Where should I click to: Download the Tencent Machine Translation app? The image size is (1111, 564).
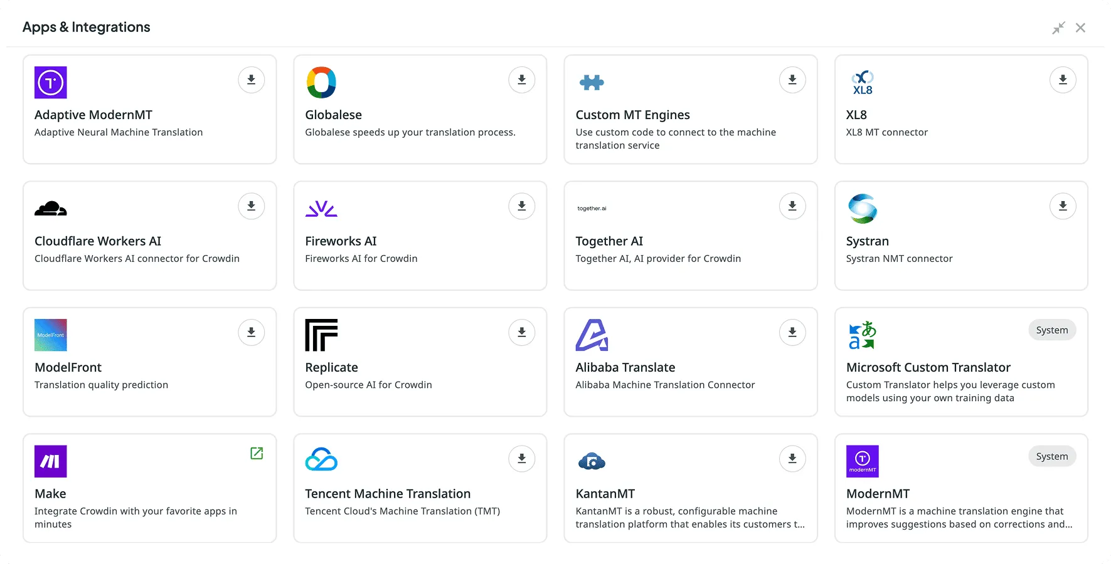click(x=521, y=458)
